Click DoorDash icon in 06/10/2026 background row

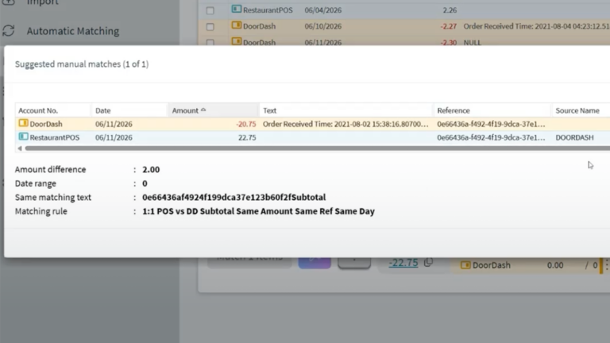click(236, 25)
